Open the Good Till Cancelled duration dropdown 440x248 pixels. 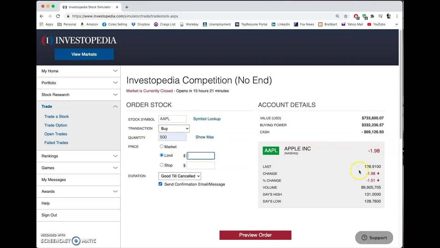(x=179, y=176)
